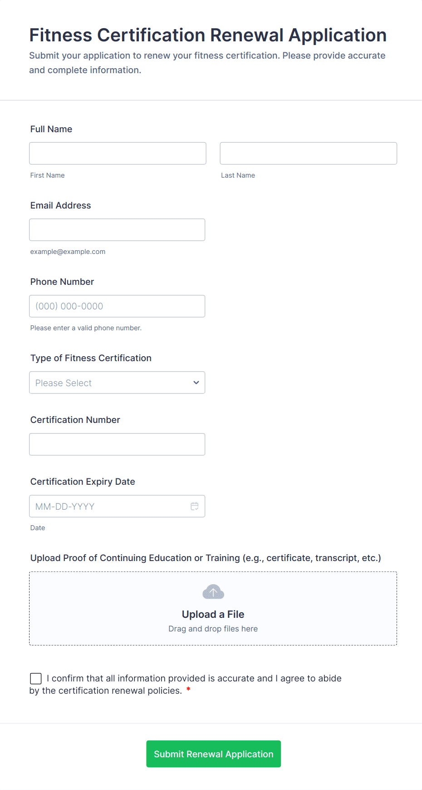Click the MM-DD-YYYY expiry date field

(x=109, y=506)
